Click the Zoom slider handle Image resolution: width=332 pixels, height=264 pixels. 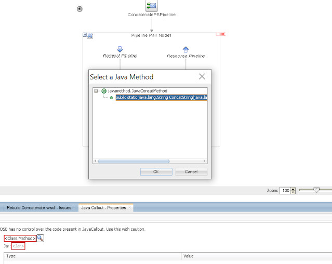[x=316, y=190]
